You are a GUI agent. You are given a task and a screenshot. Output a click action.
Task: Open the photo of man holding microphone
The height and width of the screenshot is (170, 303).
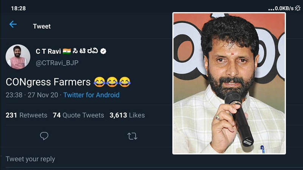click(229, 83)
